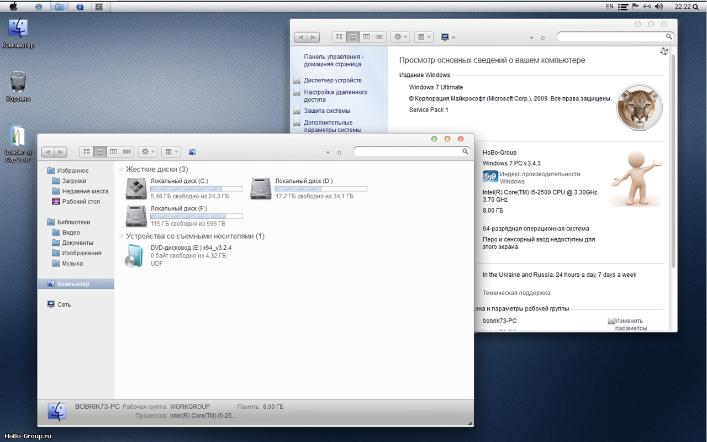The image size is (707, 442).
Task: Click the Apple logo in the top bar
Action: [x=13, y=7]
